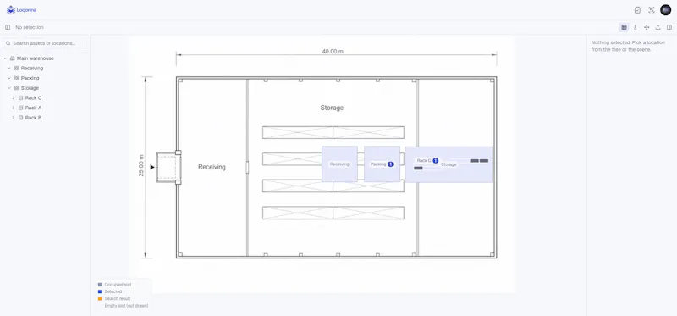This screenshot has height=316, width=677.
Task: Click the warehouse building icon in tree
Action: (12, 58)
